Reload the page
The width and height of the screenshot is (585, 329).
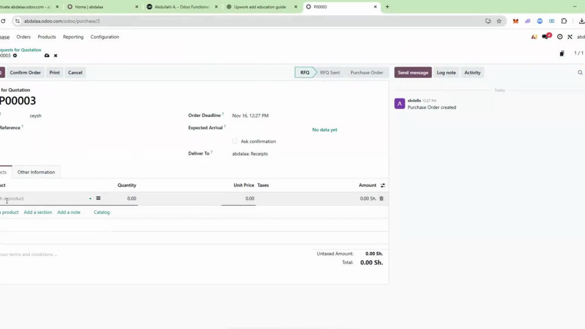[x=3, y=21]
